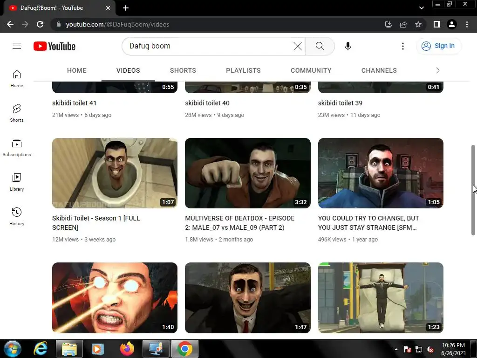Click the browser forward arrow

click(x=25, y=24)
